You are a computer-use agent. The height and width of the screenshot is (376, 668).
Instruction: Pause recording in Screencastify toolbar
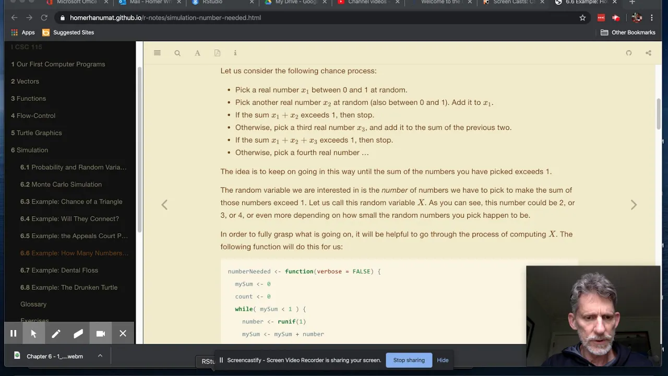pos(14,334)
